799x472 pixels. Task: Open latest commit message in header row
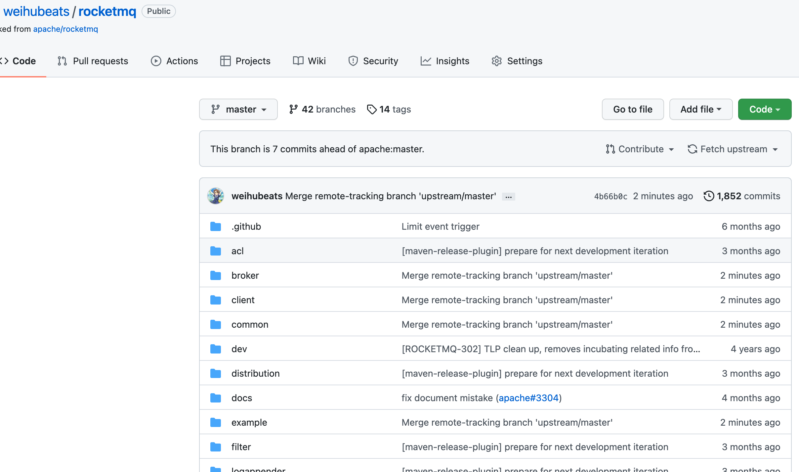[391, 196]
